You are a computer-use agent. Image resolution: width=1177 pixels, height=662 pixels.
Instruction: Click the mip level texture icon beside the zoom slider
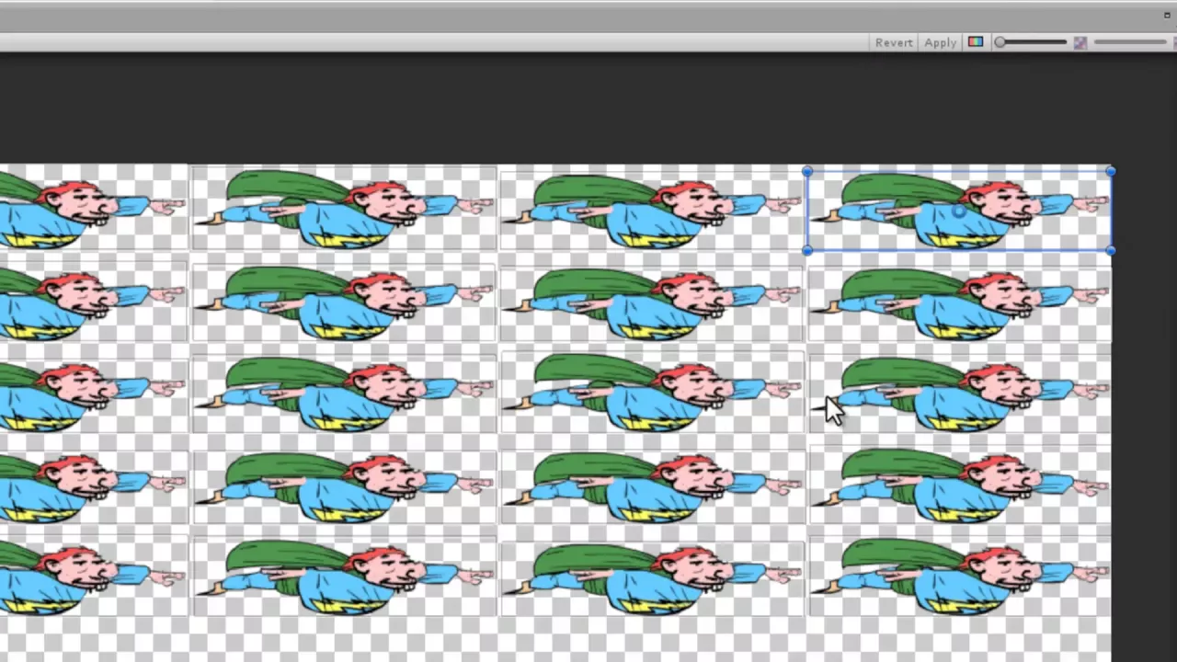pyautogui.click(x=1080, y=42)
